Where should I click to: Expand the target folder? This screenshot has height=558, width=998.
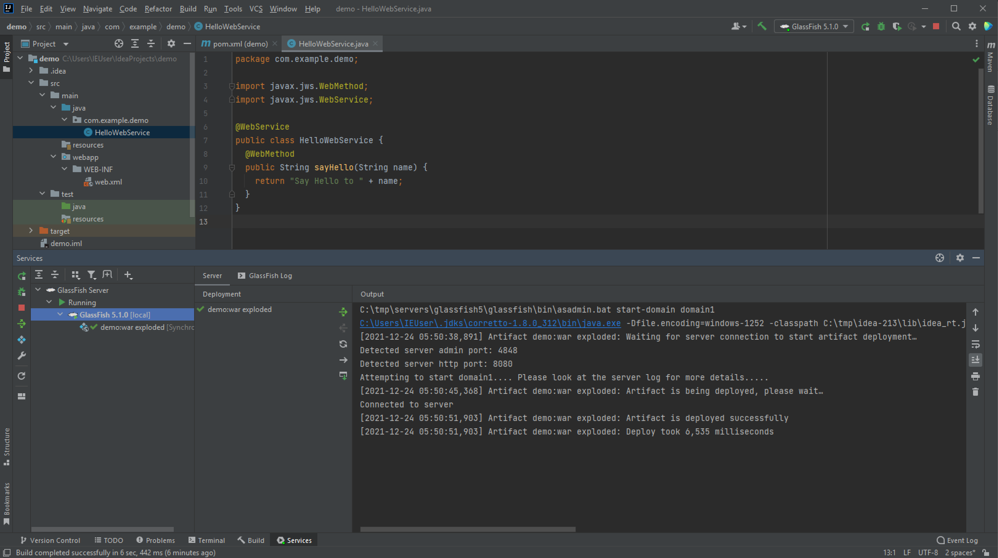31,231
